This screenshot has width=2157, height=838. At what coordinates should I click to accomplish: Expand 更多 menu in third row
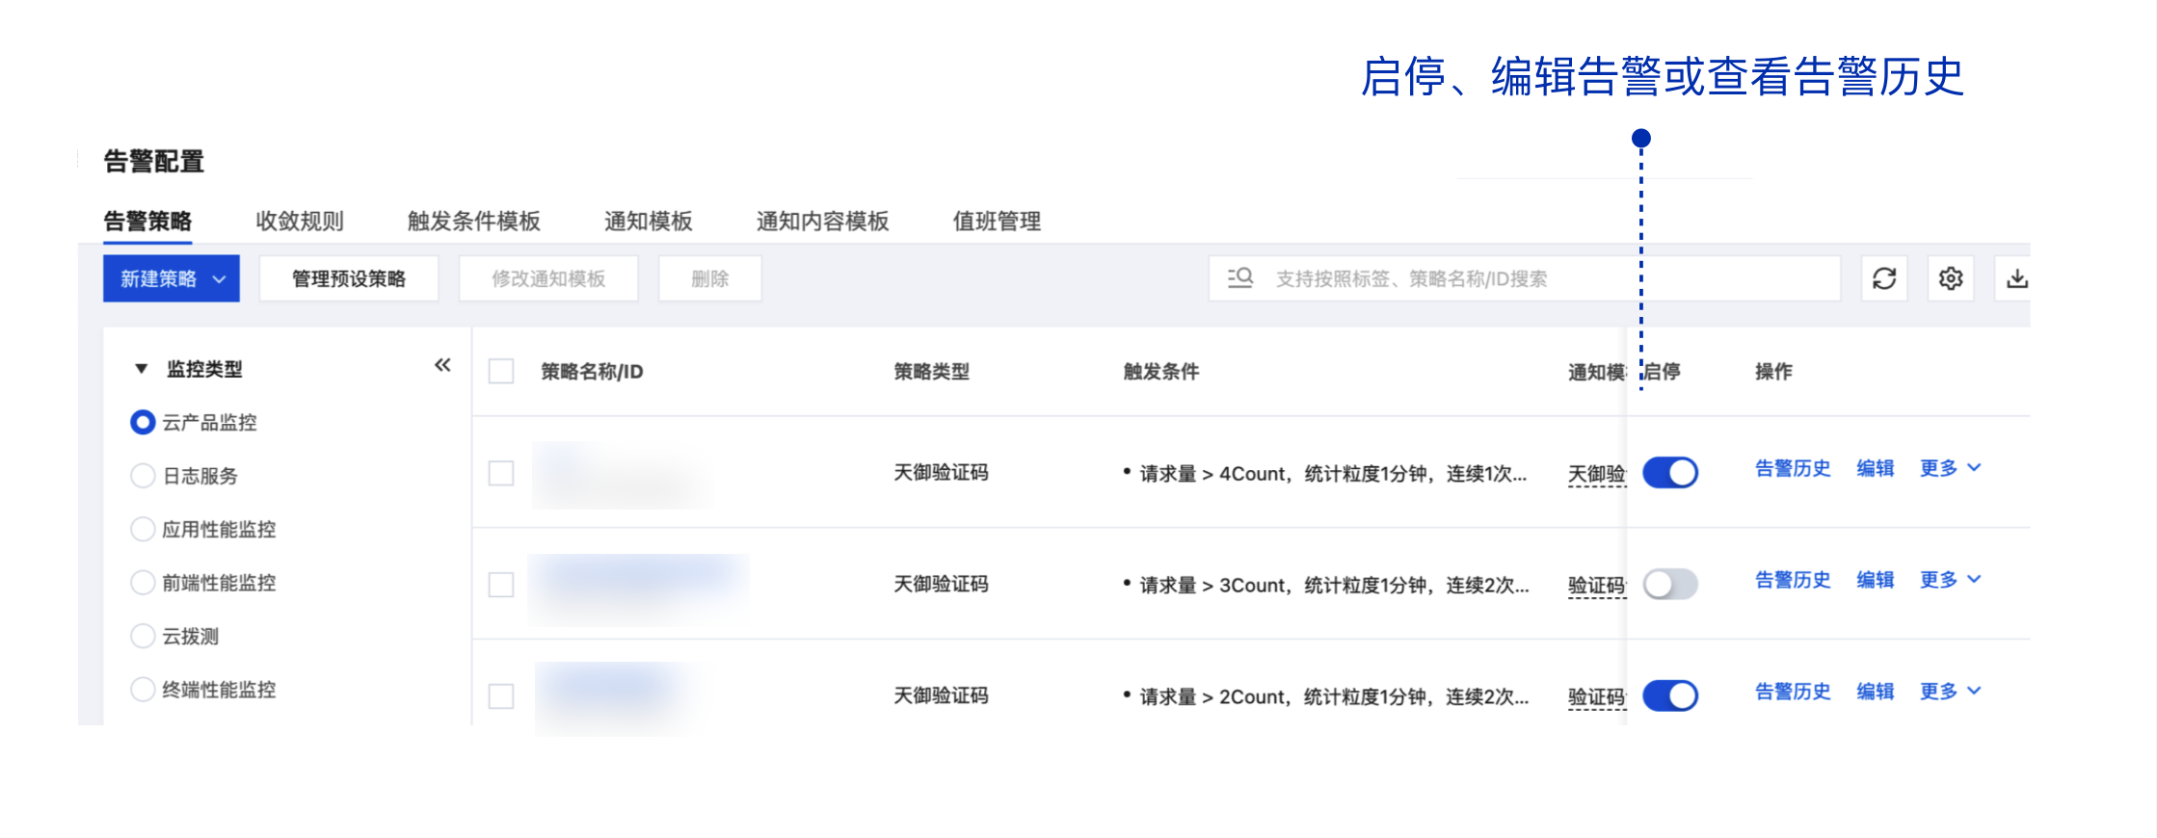tap(1950, 692)
